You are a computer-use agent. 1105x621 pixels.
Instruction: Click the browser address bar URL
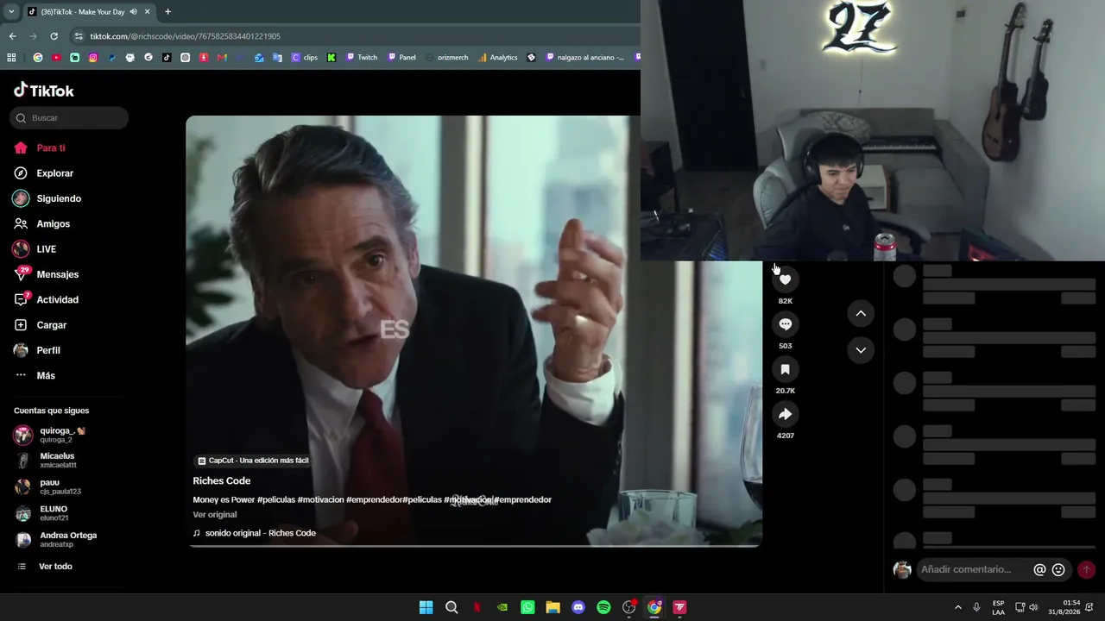coord(186,36)
